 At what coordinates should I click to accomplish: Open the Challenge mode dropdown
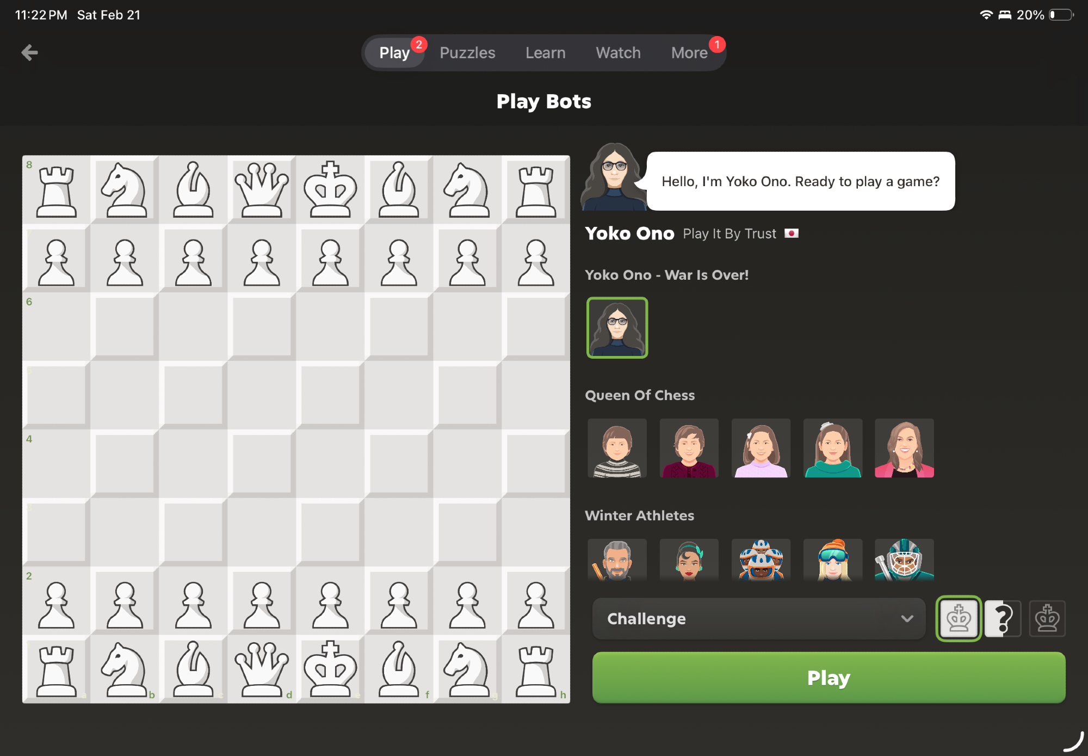coord(759,618)
